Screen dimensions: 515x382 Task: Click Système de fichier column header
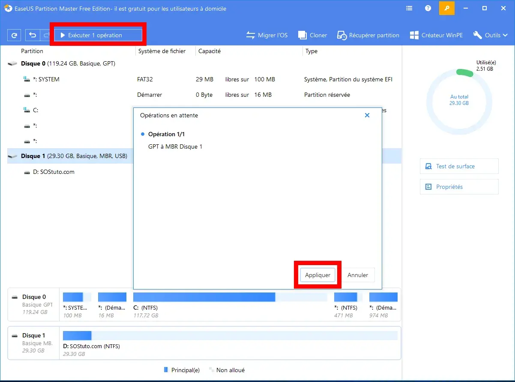click(162, 51)
